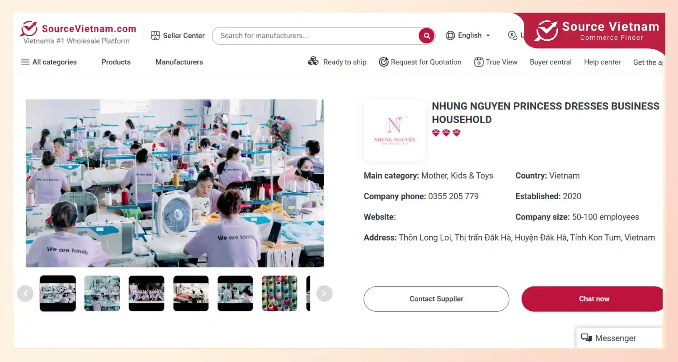Click the Nhung Nguyen company logo
This screenshot has height=362, width=678.
394,130
